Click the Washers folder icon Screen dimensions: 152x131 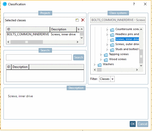(x=100, y=65)
